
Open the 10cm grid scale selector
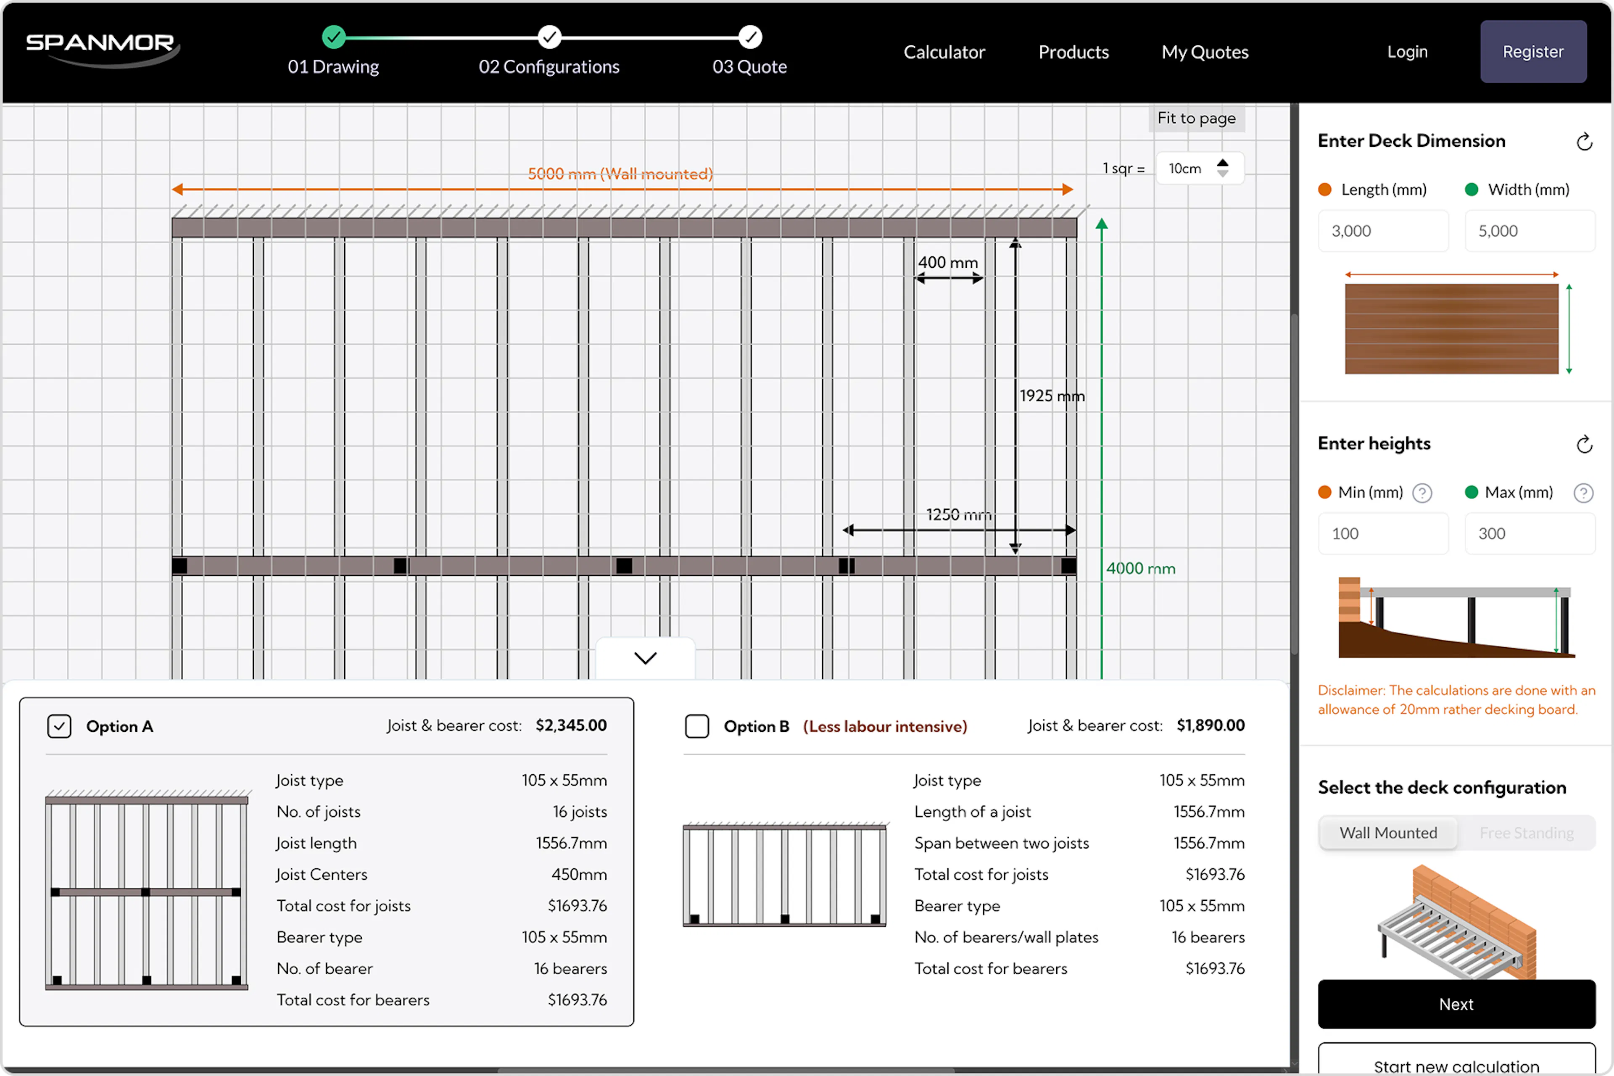pyautogui.click(x=1186, y=169)
